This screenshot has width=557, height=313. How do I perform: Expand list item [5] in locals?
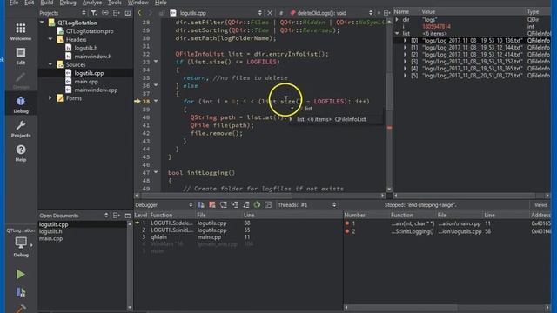coord(405,76)
